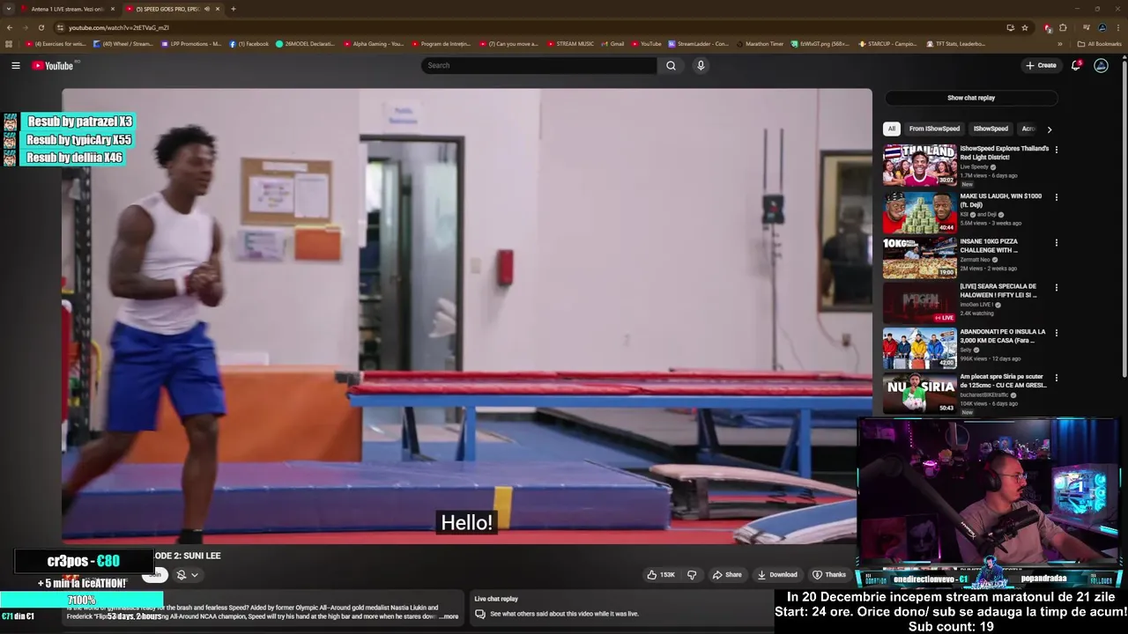Image resolution: width=1128 pixels, height=634 pixels.
Task: Mute the SPEED GOES PRO tab audio
Action: [207, 9]
